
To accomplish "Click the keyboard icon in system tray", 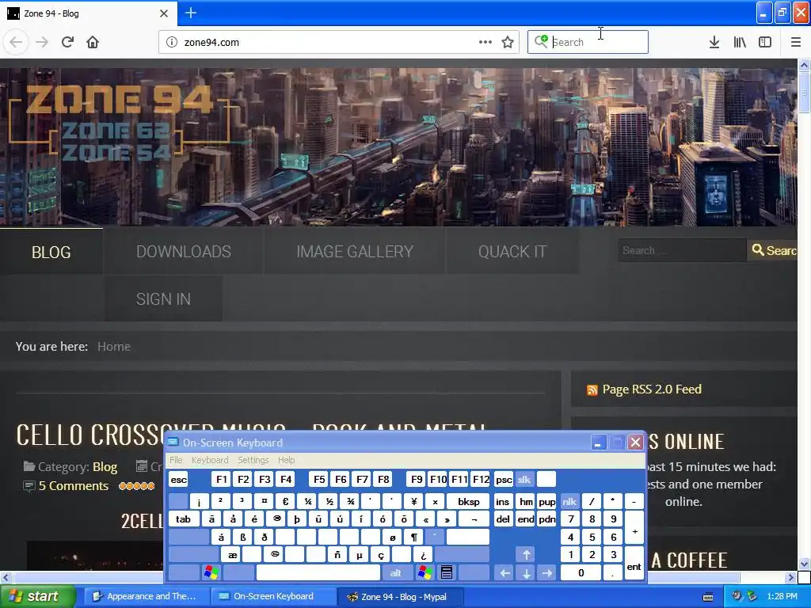I will tap(708, 597).
